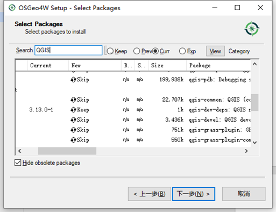Click the S.. column header
Image resolution: width=276 pixels, height=212 pixels.
[x=141, y=65]
